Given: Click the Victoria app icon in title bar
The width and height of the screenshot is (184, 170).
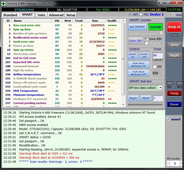Looking at the screenshot, I should [4, 3].
